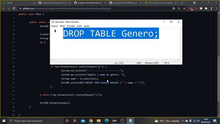Switch to the projetos-teste/UtilBD.java tab
Image resolution: width=220 pixels, height=124 pixels.
click(125, 3)
